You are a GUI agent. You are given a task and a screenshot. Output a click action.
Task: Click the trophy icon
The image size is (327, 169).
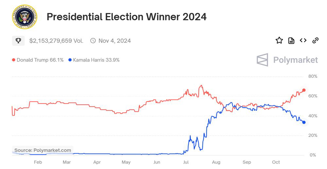click(18, 41)
